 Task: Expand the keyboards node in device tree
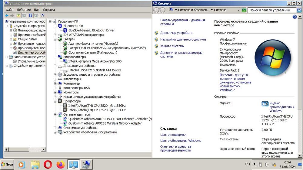click(x=55, y=79)
